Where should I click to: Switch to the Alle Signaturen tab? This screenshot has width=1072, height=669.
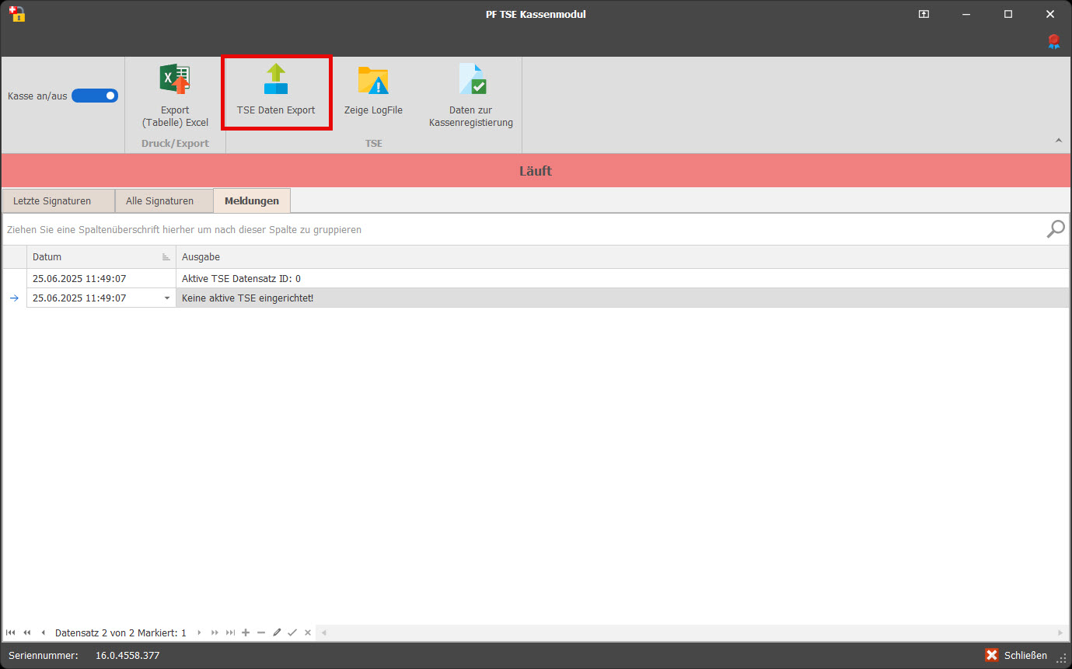click(159, 201)
